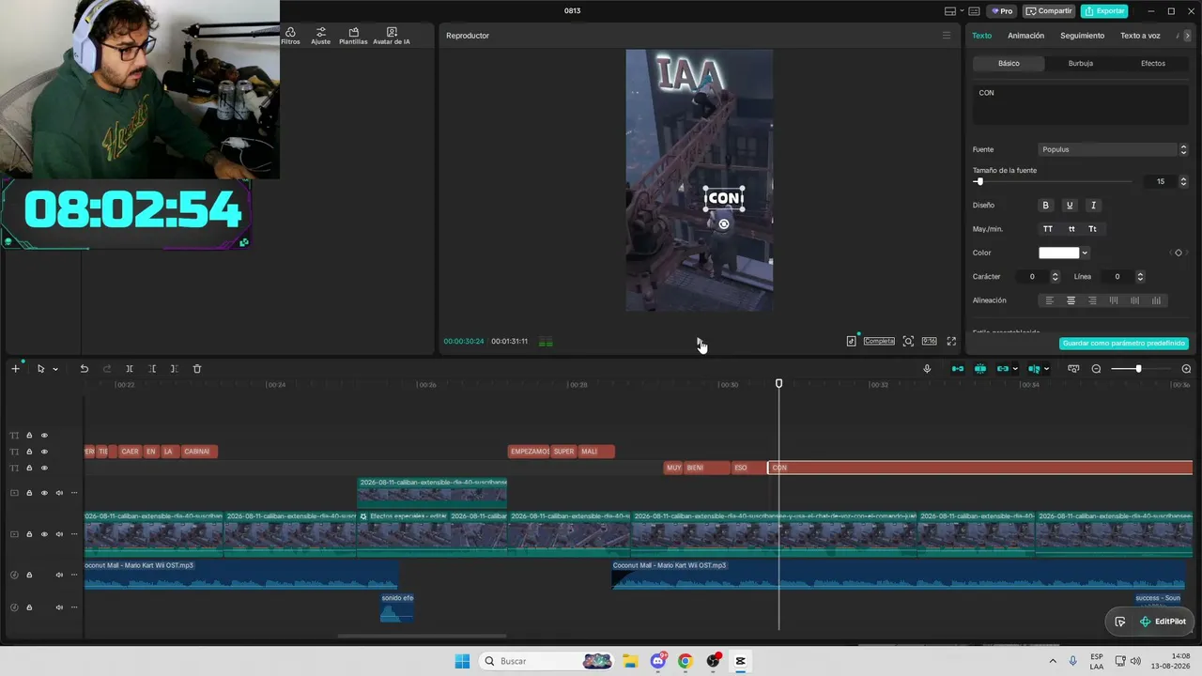
Task: Click the Completa quality button in player
Action: click(879, 342)
